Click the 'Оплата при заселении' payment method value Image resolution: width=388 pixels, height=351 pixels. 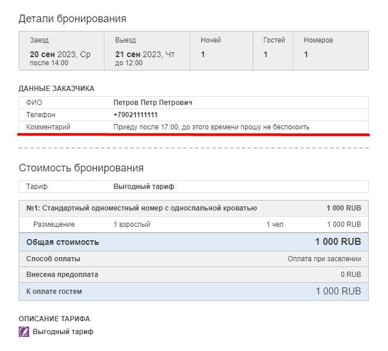324,259
